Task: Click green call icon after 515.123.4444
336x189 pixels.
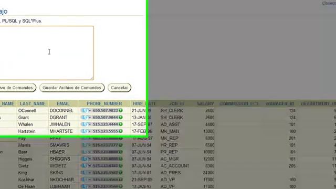Action: (x=121, y=124)
